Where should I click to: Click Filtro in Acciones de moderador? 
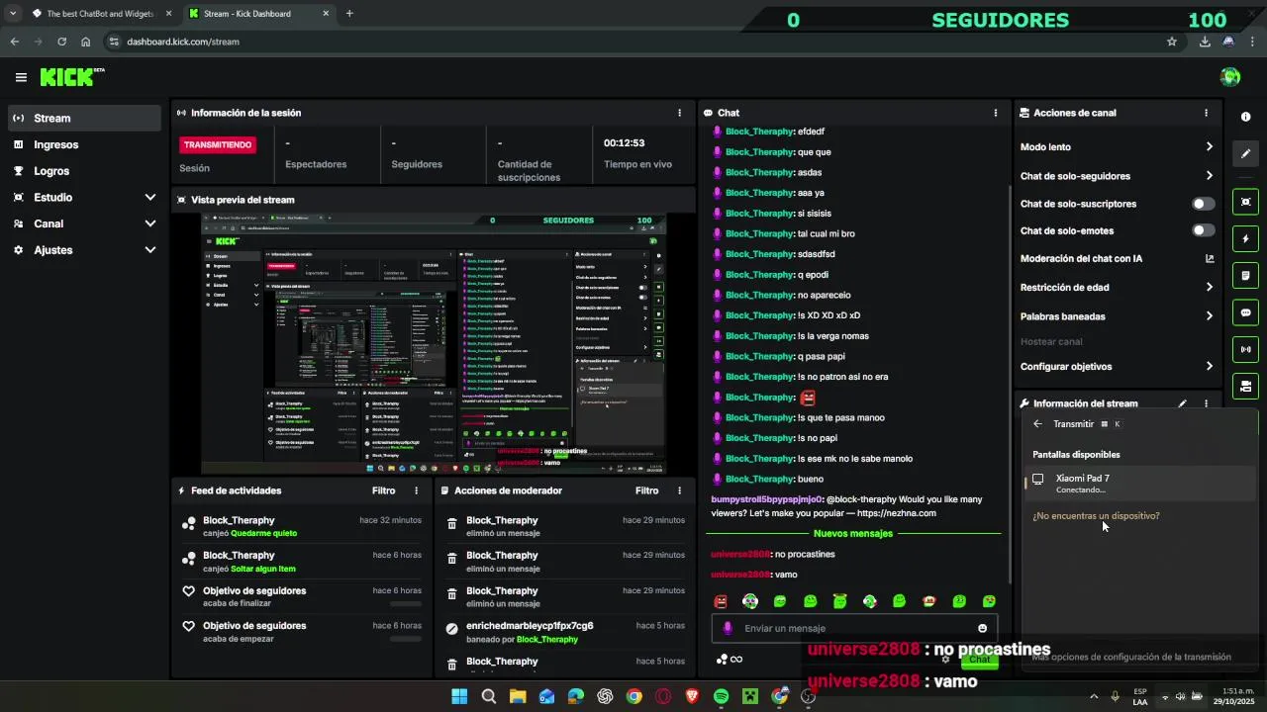[646, 490]
